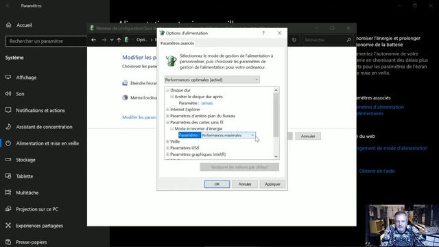Click Mettre l'ordinateur en veille moon icon

[x=125, y=97]
